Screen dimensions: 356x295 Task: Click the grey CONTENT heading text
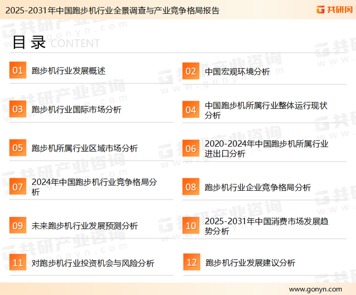75,43
